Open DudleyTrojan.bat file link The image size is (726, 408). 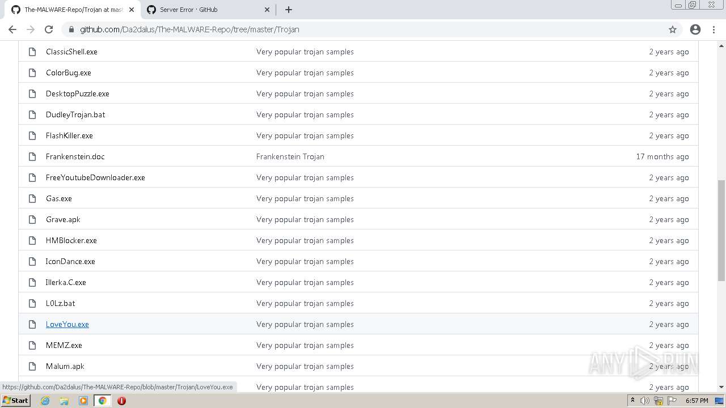click(x=75, y=114)
